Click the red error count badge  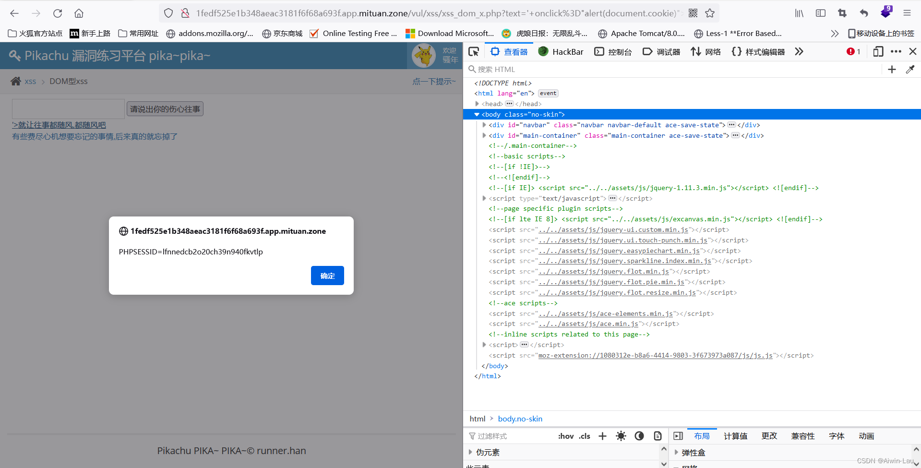[x=853, y=52]
